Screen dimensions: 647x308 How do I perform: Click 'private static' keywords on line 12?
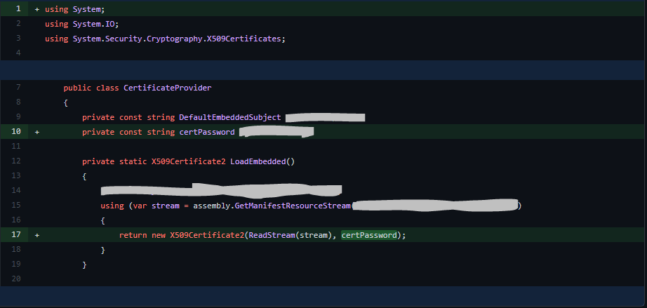pyautogui.click(x=114, y=161)
